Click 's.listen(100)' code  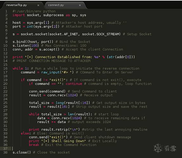[x=26, y=46]
